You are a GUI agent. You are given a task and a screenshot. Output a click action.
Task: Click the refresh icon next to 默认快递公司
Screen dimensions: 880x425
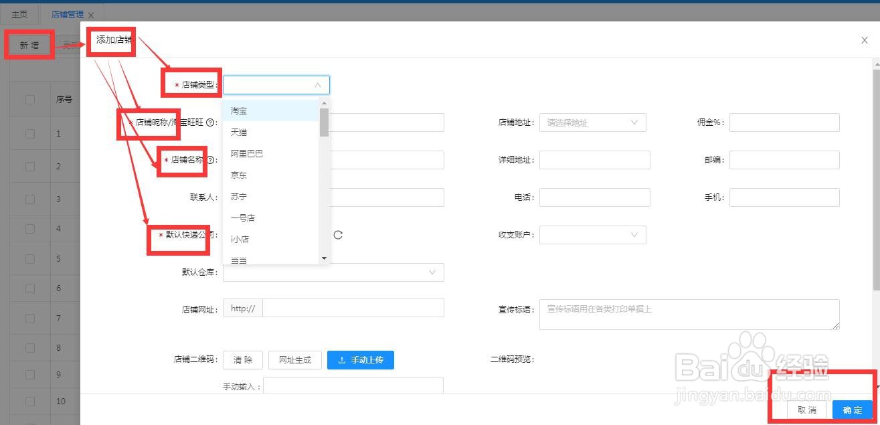338,235
